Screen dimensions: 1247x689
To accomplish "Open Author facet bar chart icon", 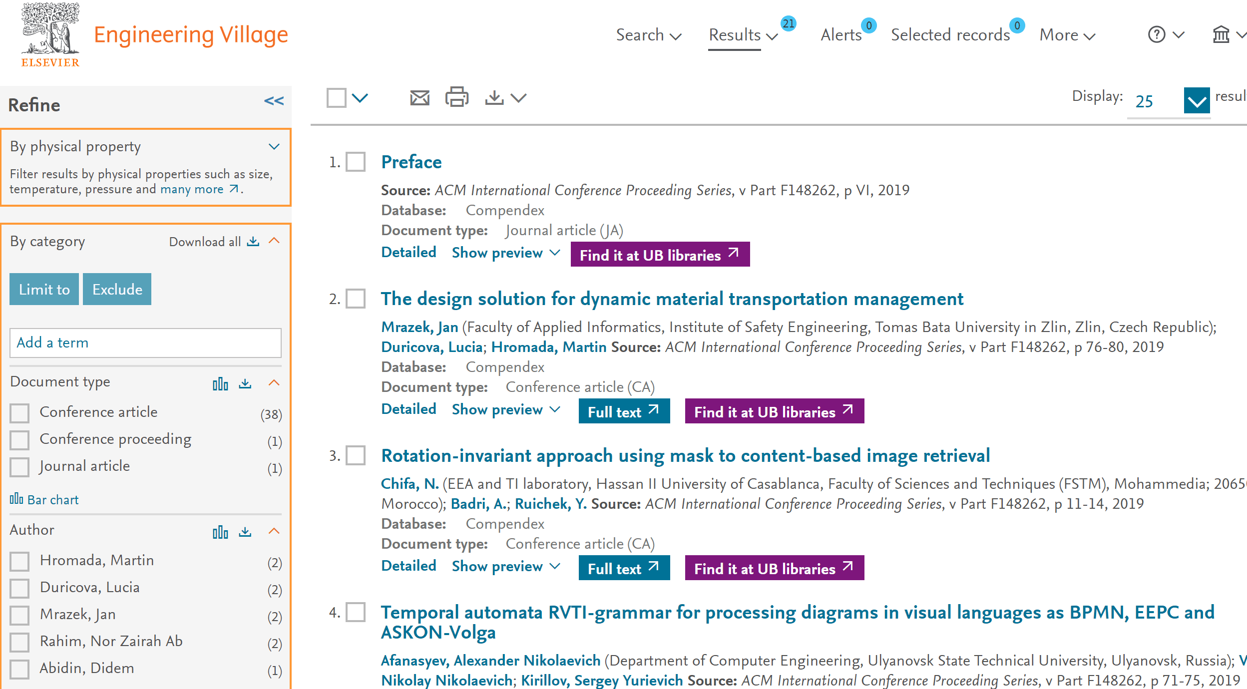I will tap(220, 532).
